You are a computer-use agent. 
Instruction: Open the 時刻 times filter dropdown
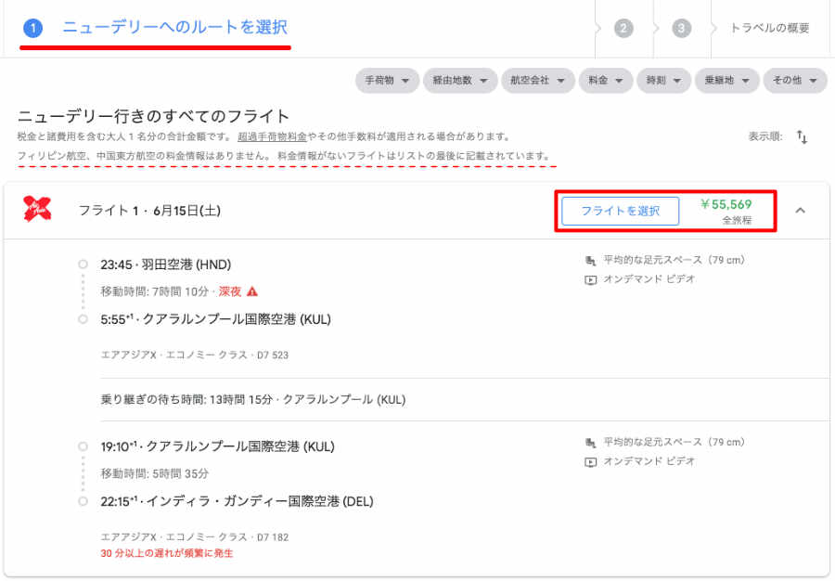[663, 81]
